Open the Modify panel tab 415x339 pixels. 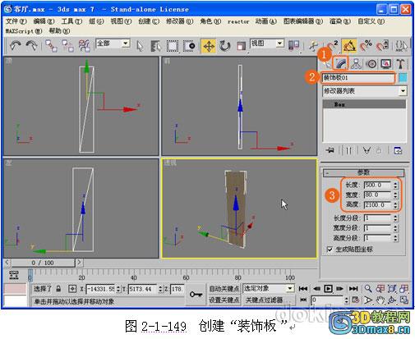[340, 64]
